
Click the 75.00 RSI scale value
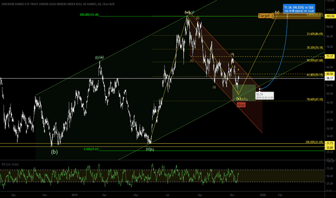pos(330,168)
